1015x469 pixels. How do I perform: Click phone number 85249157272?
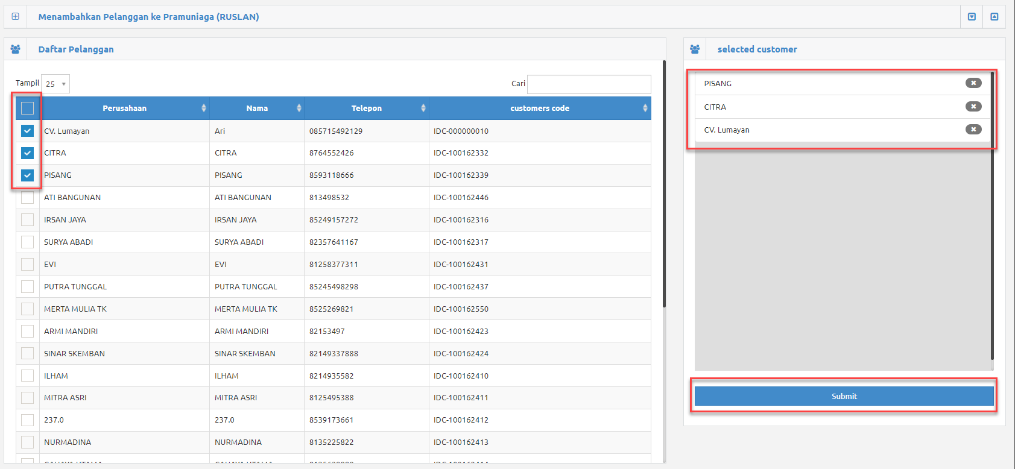point(334,220)
